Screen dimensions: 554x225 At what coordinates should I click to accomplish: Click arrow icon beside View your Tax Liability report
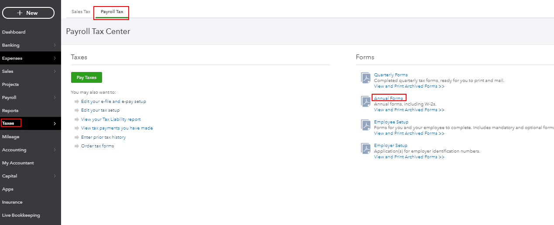[x=76, y=119]
